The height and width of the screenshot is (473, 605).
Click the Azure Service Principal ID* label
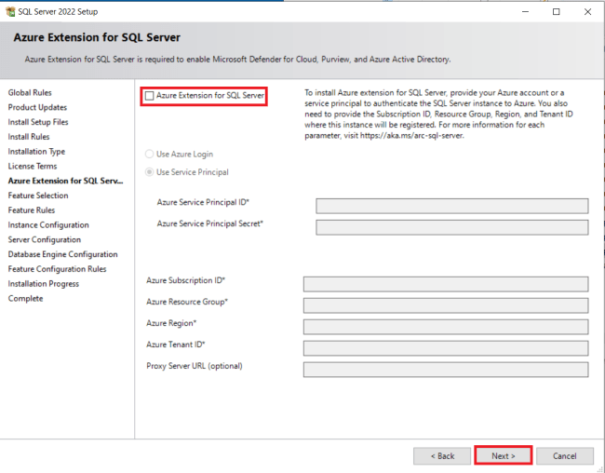[x=203, y=202]
